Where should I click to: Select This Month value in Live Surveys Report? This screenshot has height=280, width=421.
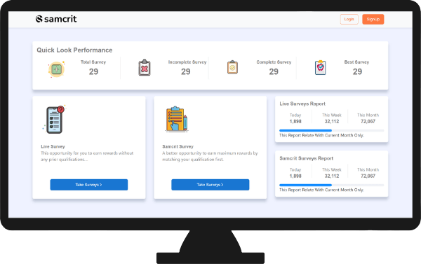coord(367,121)
